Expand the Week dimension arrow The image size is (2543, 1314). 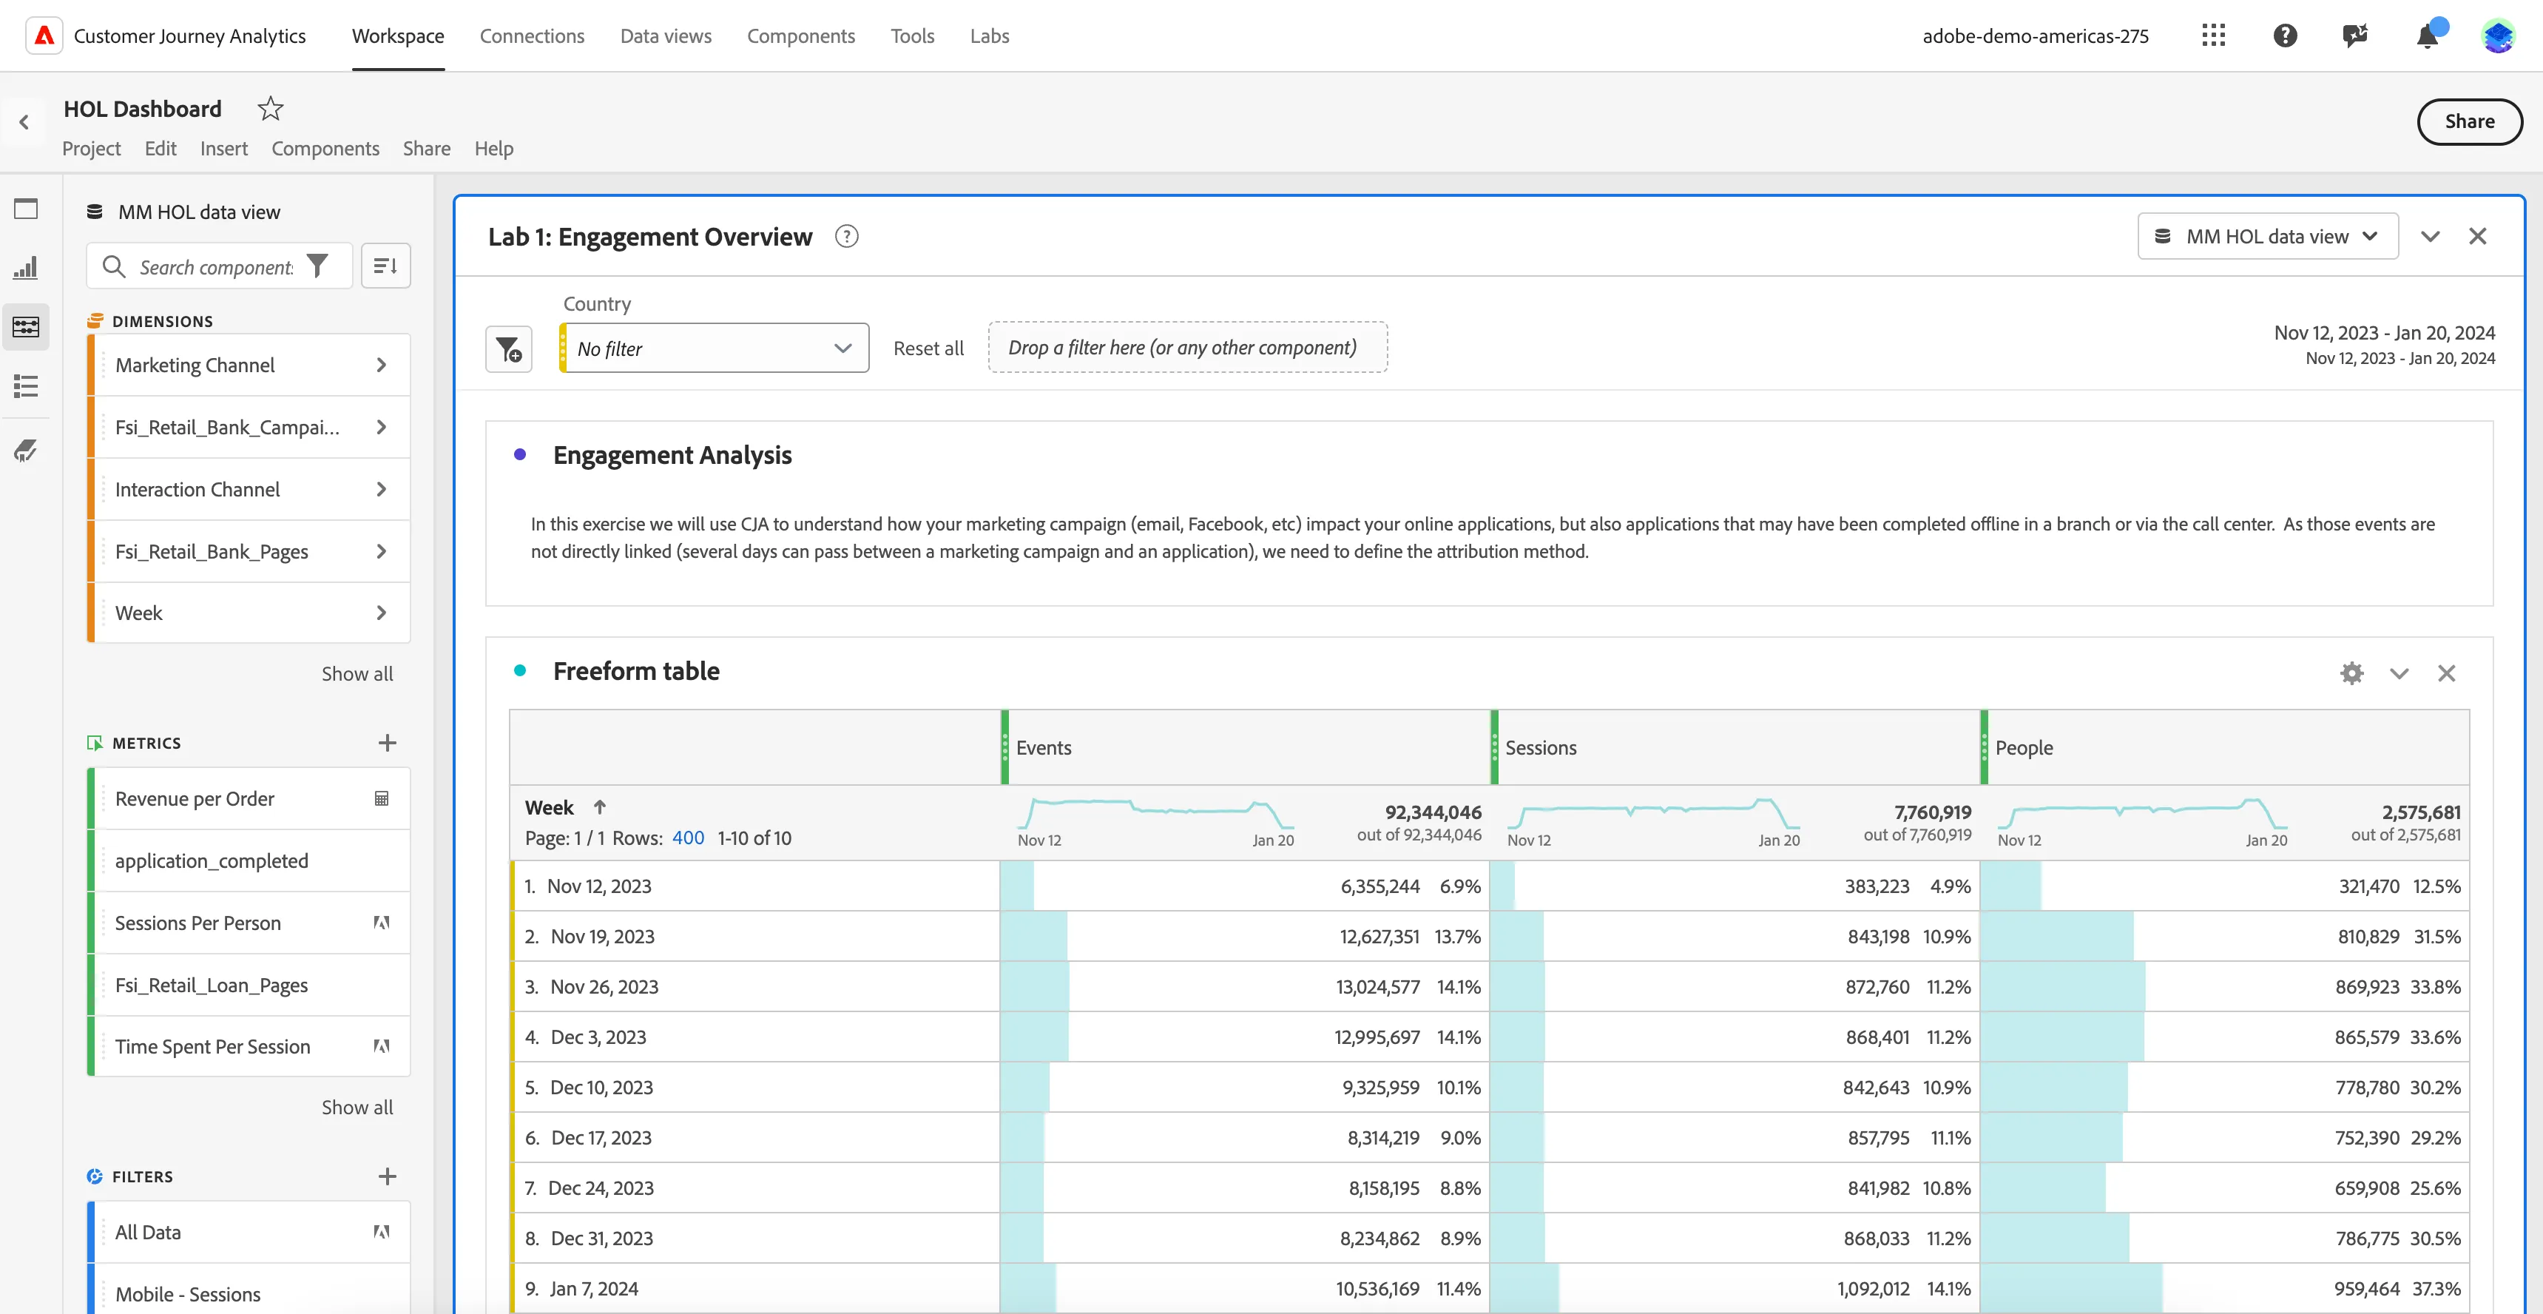(x=381, y=613)
